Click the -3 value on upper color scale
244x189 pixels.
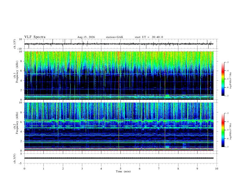(x=227, y=62)
